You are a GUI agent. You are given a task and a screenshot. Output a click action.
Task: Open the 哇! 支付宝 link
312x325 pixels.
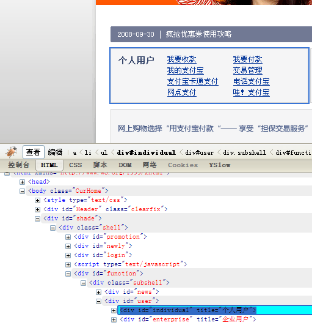252,92
